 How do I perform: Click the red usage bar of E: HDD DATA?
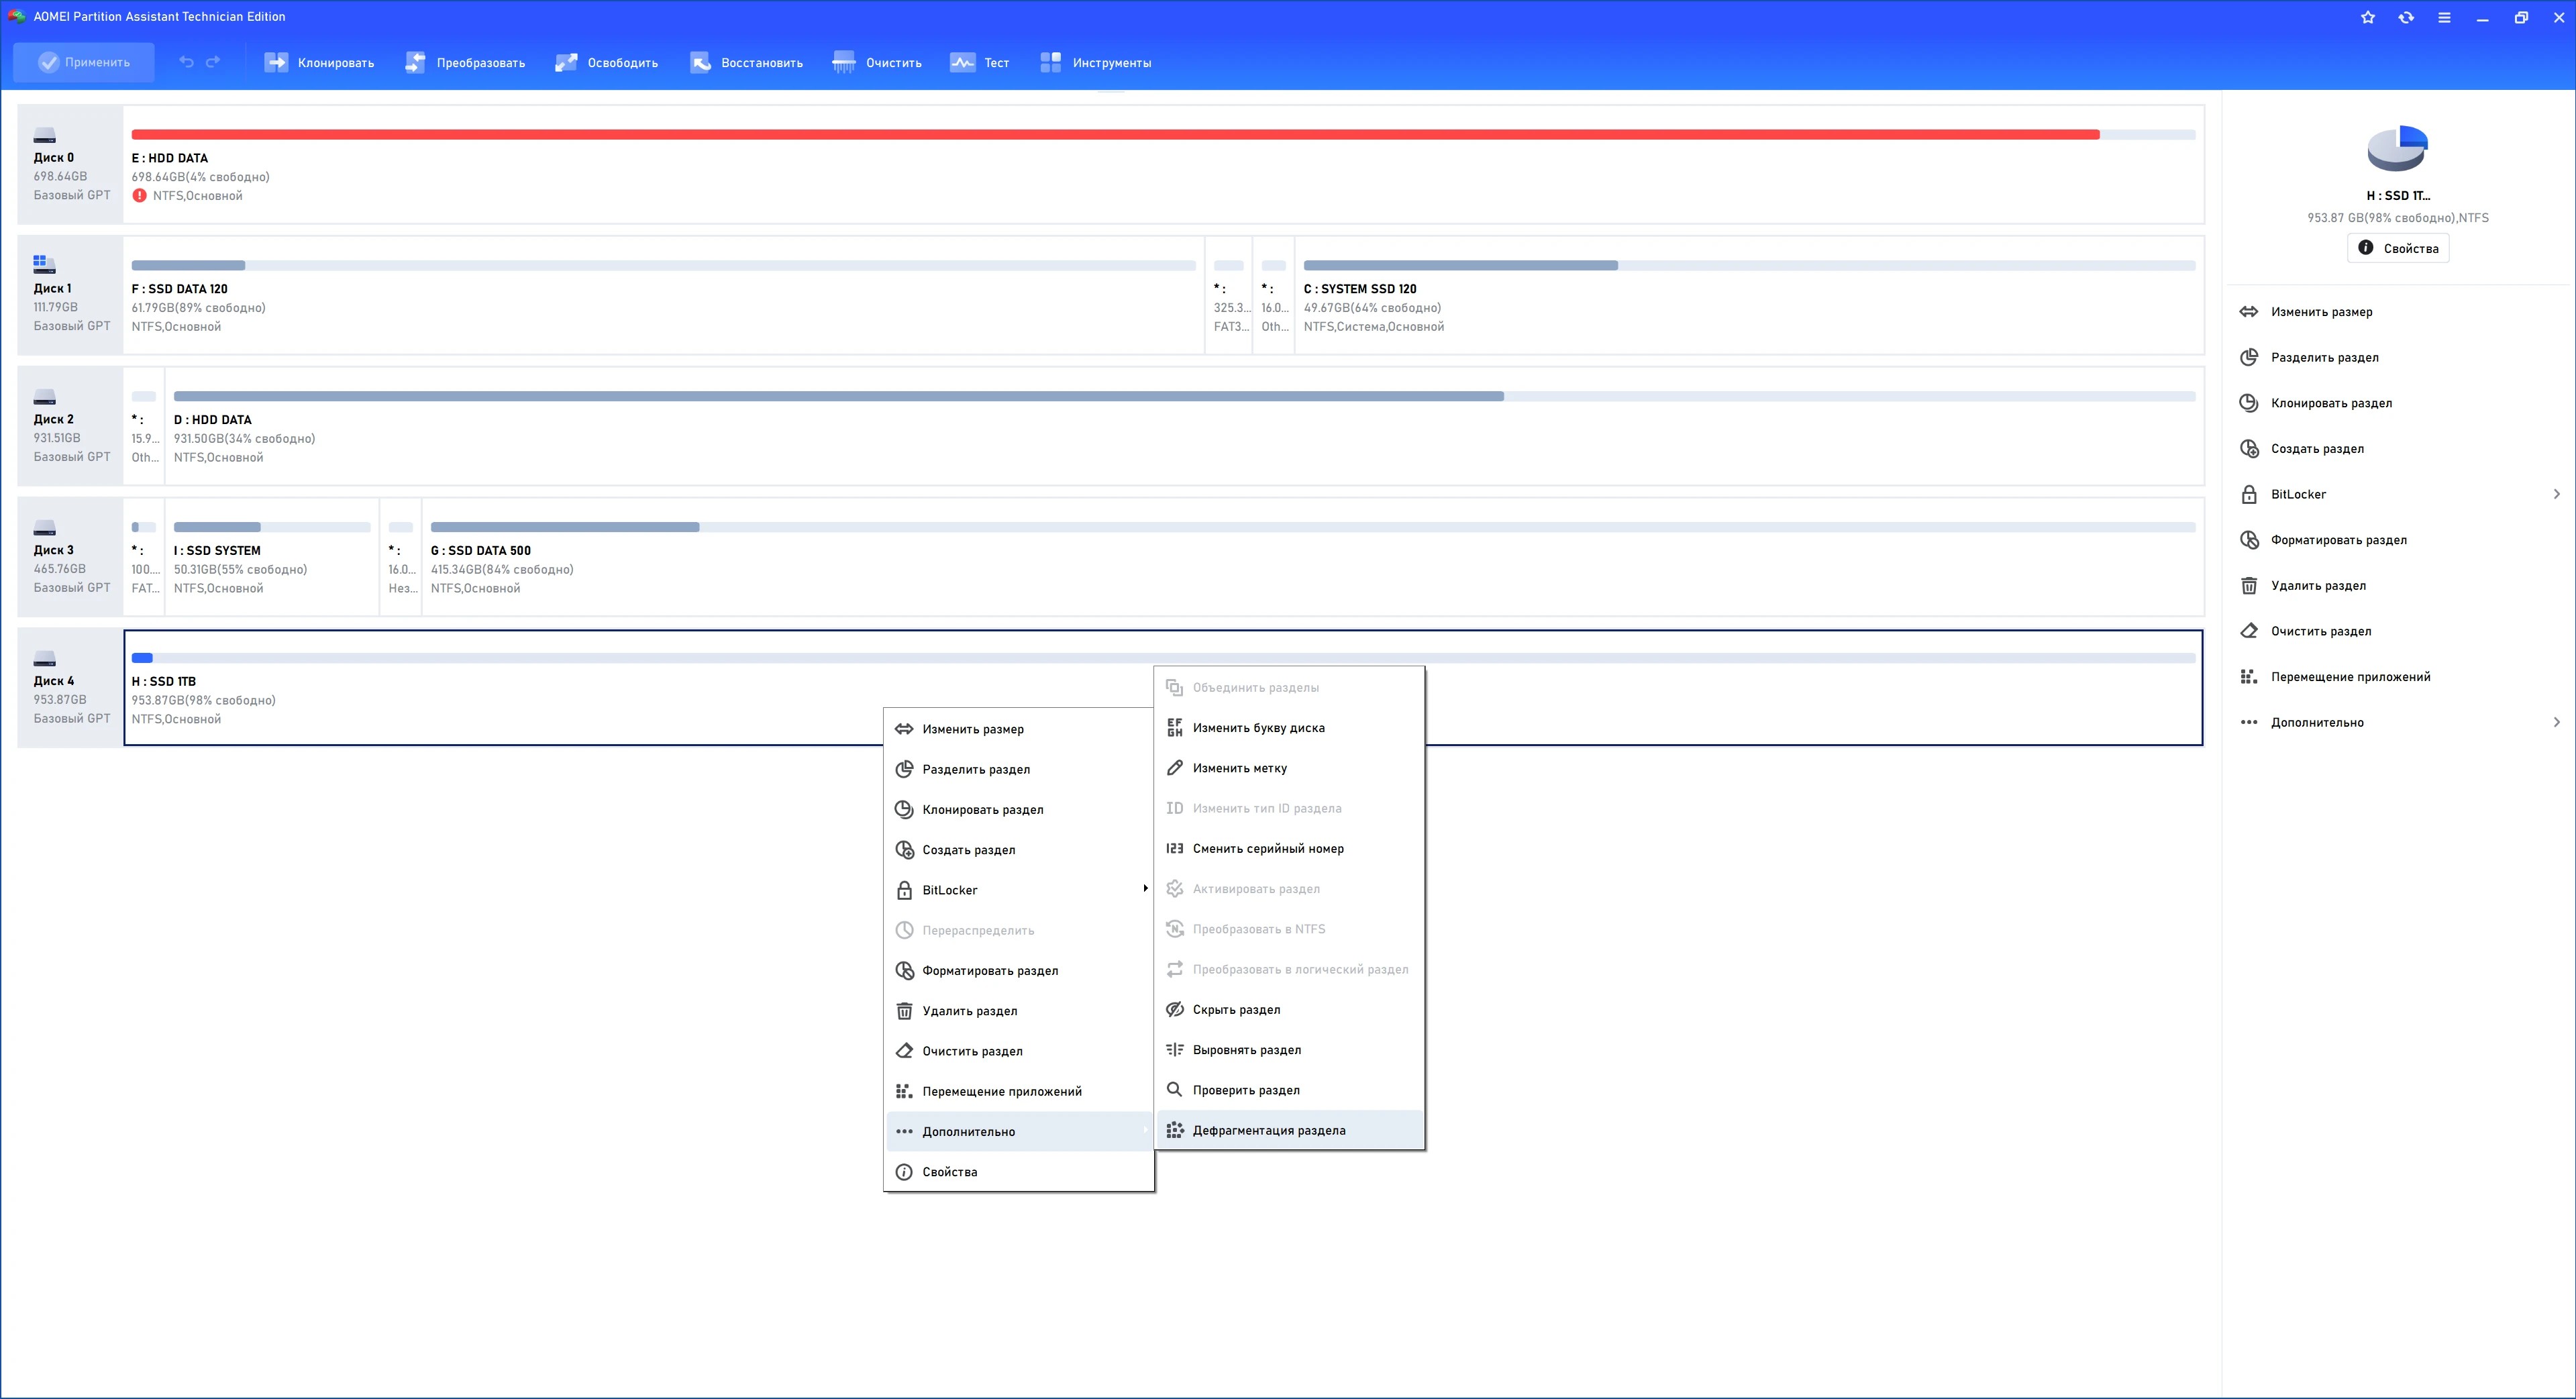pyautogui.click(x=1115, y=134)
